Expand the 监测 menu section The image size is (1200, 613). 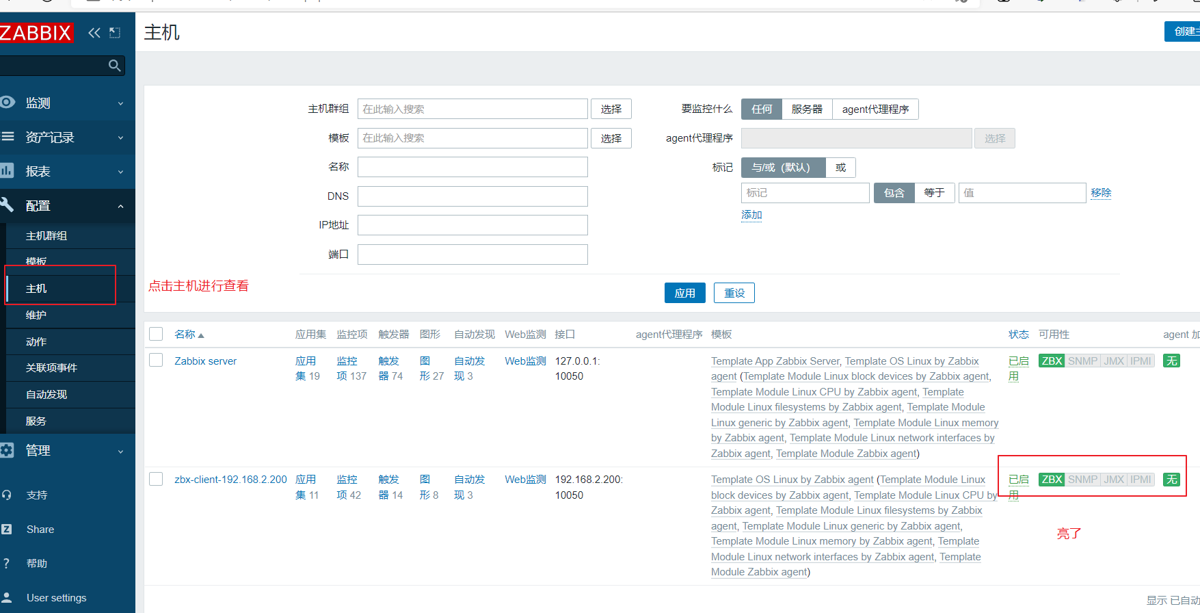[67, 103]
